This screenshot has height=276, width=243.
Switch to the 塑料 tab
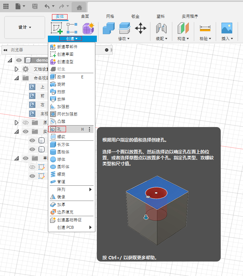pos(161,16)
